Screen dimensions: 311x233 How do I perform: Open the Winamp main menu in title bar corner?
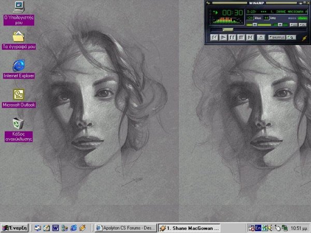[208, 3]
